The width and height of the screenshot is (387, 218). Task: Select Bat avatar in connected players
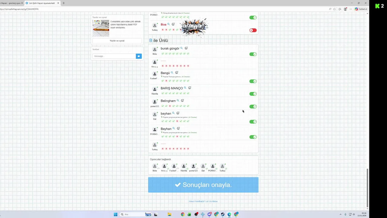click(x=203, y=166)
